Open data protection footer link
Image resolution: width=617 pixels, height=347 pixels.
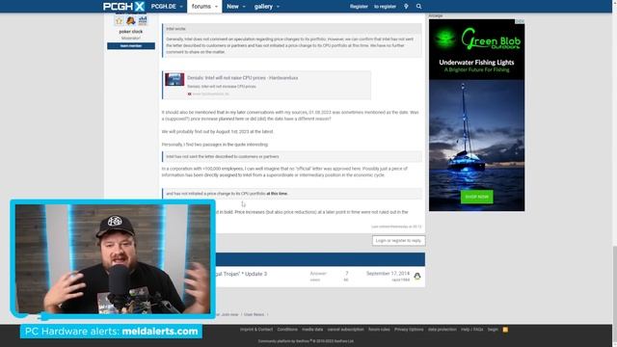443,330
